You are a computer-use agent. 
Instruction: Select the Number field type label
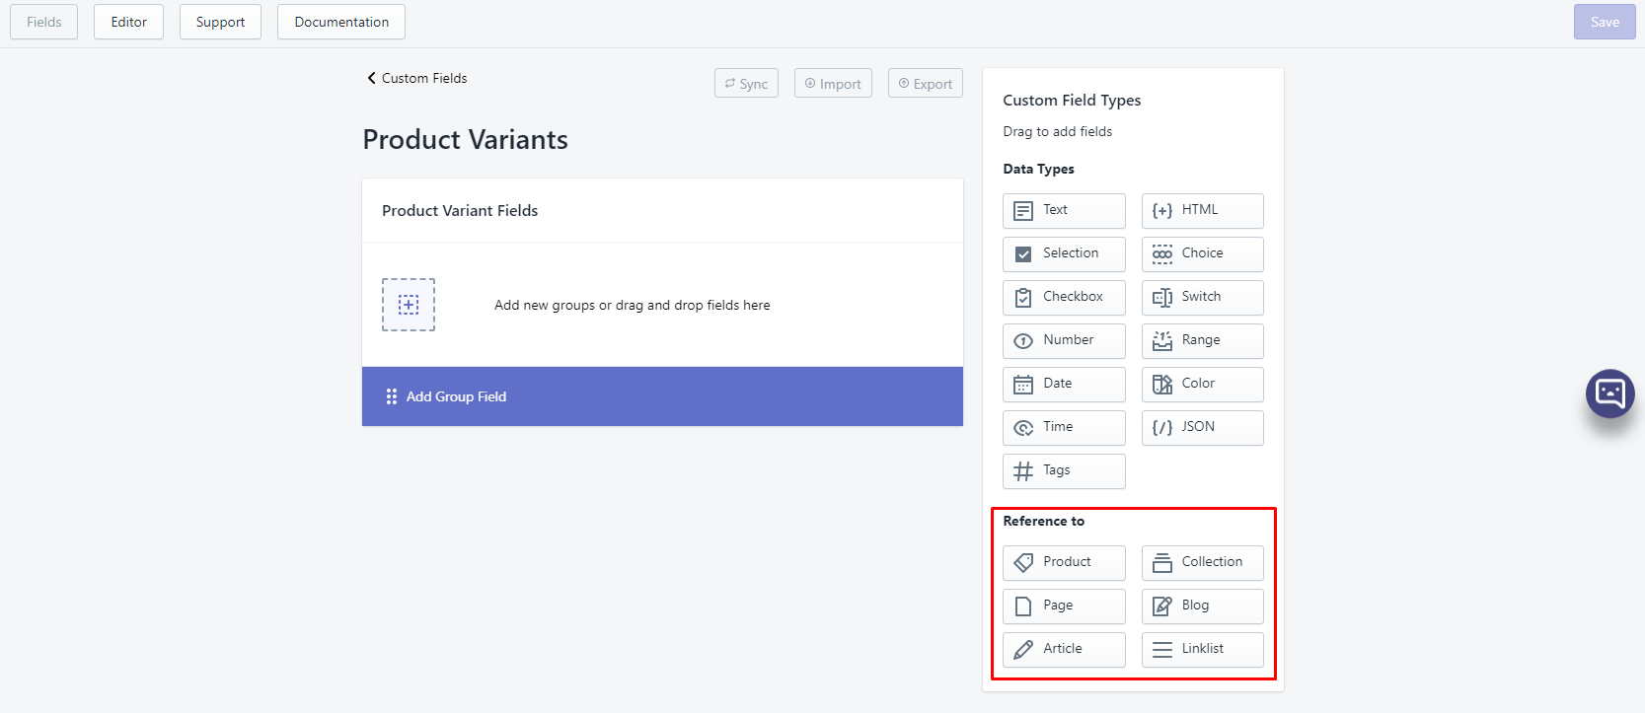tap(1068, 340)
